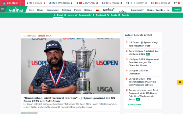Expand the Plätze menu
This screenshot has height=114, width=183.
click(x=78, y=10)
